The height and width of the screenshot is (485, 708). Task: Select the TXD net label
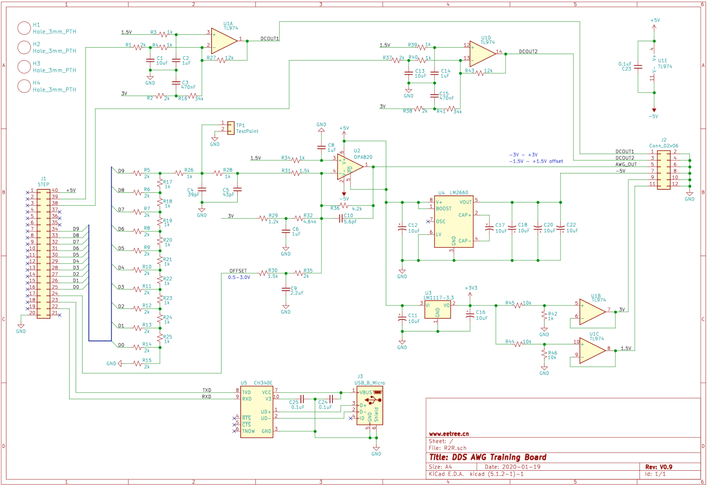[x=207, y=390]
